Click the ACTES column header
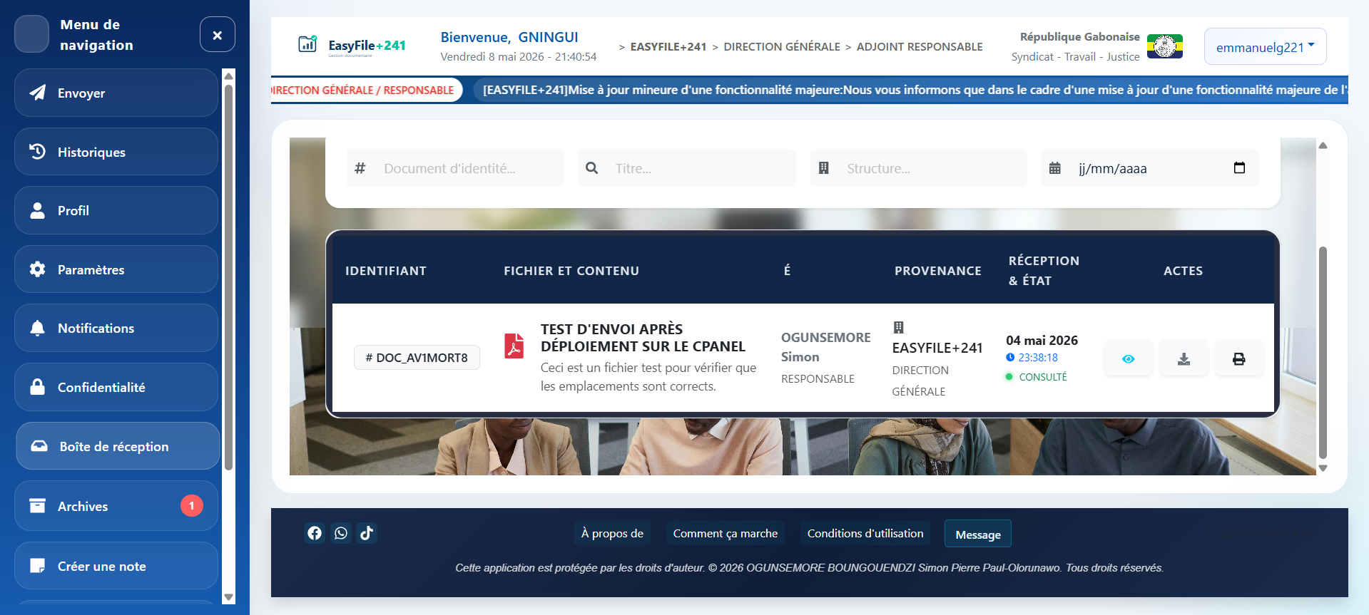1369x615 pixels. (1183, 271)
